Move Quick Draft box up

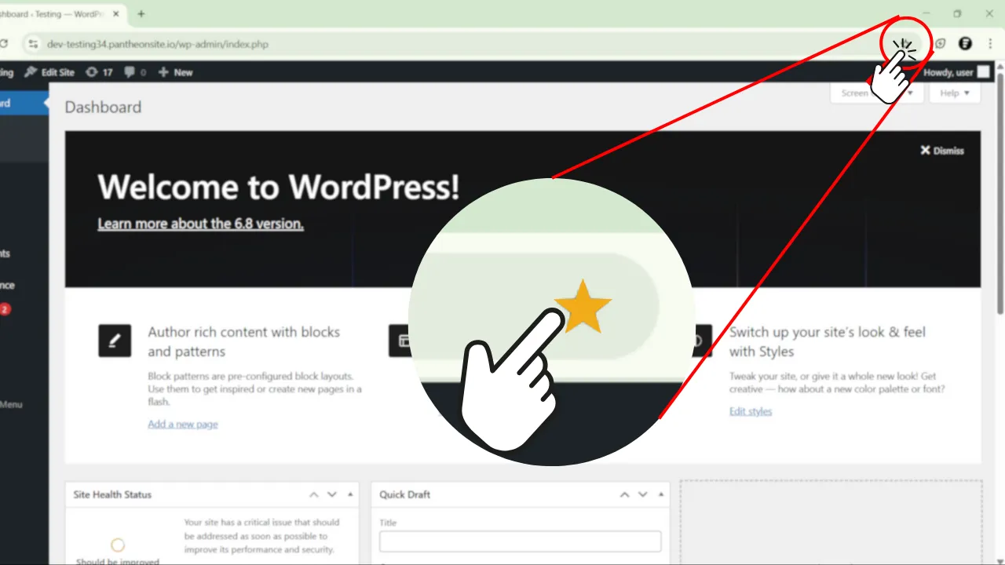pyautogui.click(x=625, y=494)
